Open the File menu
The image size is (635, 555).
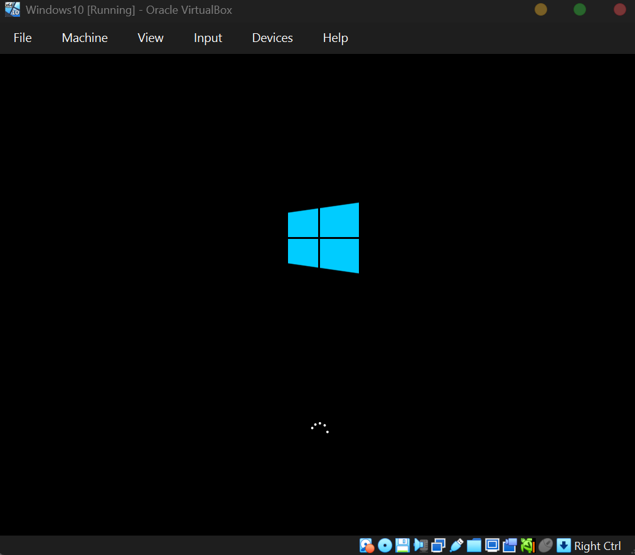pyautogui.click(x=22, y=38)
